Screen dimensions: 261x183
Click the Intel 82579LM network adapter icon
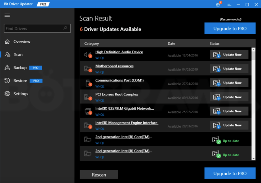point(88,111)
